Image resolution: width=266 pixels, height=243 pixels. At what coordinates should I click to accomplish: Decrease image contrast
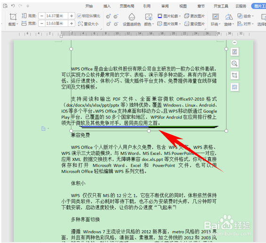click(116, 16)
